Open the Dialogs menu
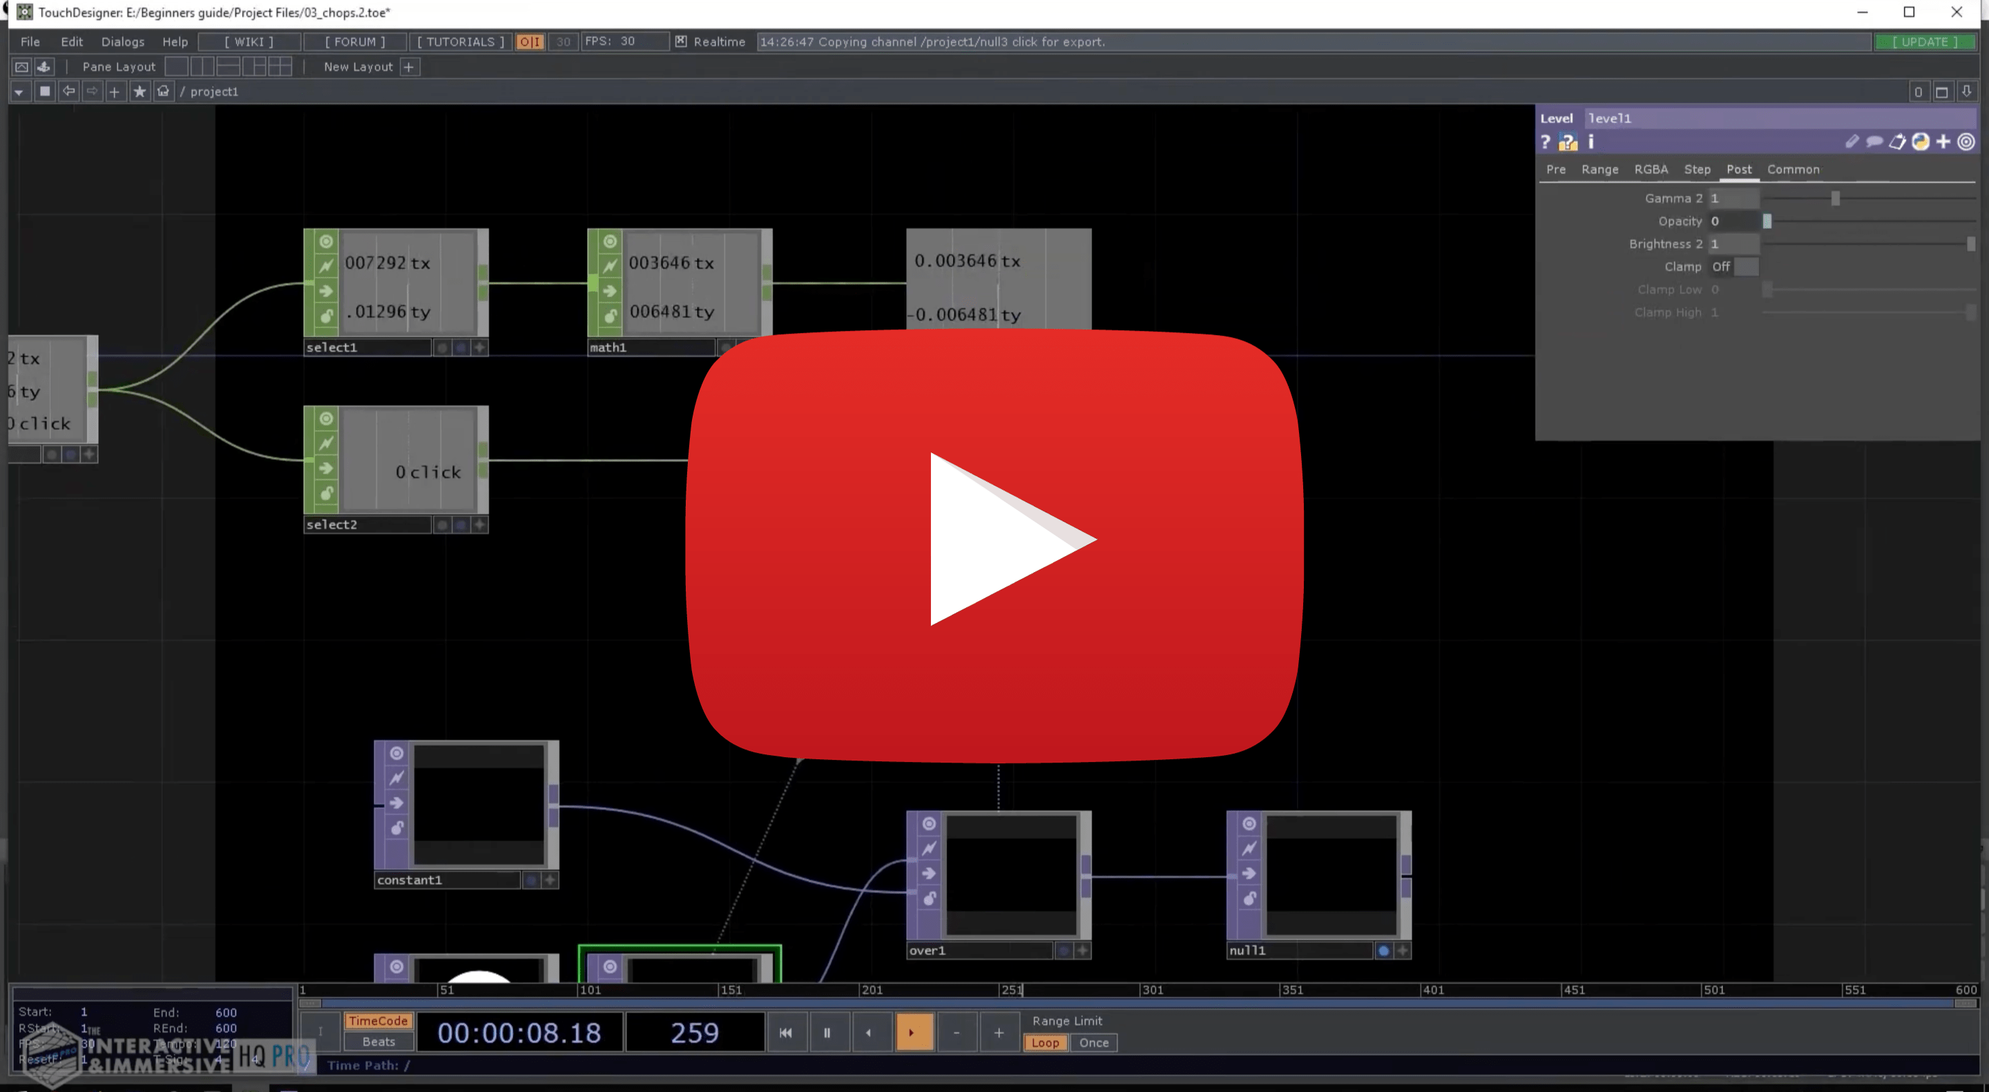Viewport: 1989px width, 1092px height. [x=122, y=41]
